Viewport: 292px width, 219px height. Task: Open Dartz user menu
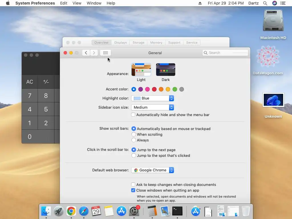254,3
